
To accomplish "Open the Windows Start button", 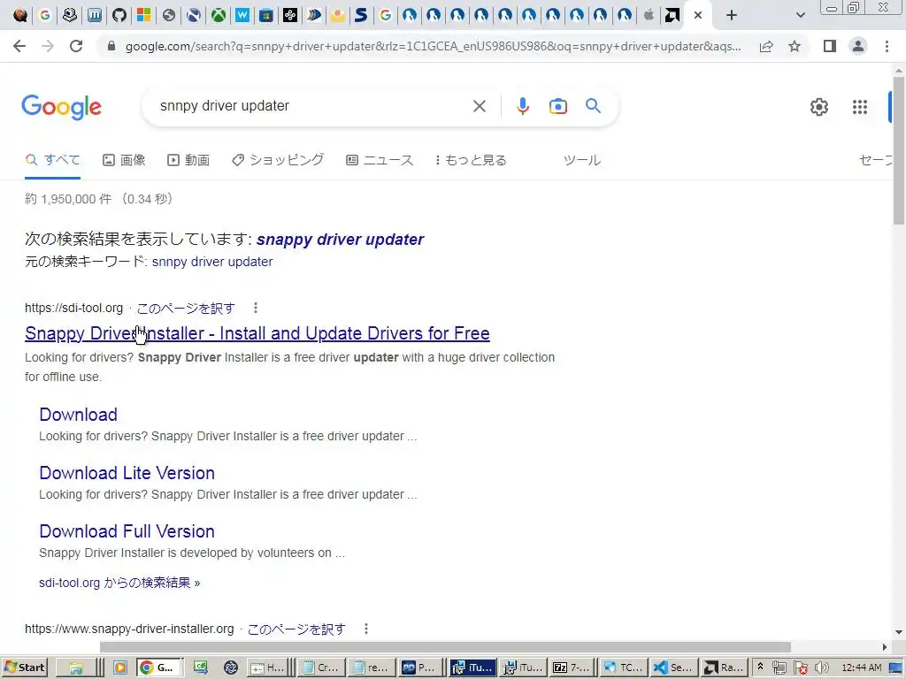I will (x=24, y=668).
